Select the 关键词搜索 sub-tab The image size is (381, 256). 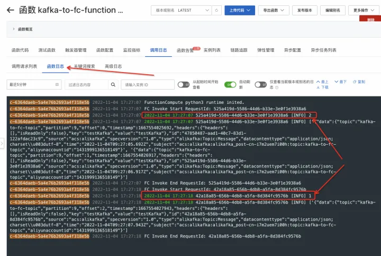tap(84, 66)
